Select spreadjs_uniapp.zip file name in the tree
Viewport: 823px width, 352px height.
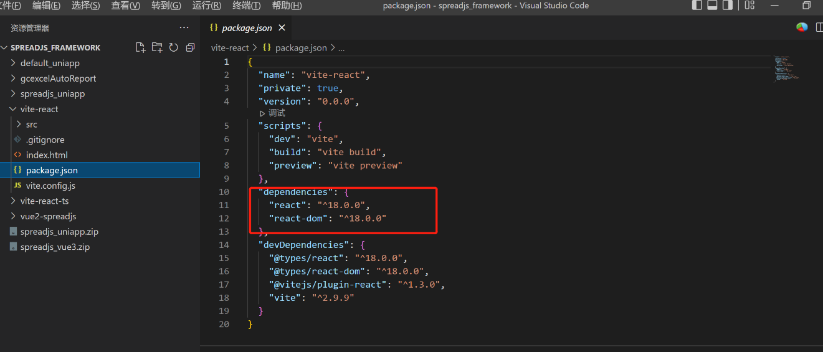59,232
